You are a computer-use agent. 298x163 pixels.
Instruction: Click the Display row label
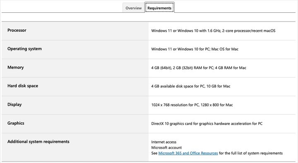14,104
